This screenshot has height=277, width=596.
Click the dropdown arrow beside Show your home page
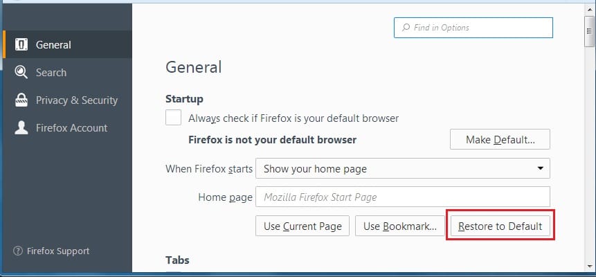pyautogui.click(x=540, y=168)
